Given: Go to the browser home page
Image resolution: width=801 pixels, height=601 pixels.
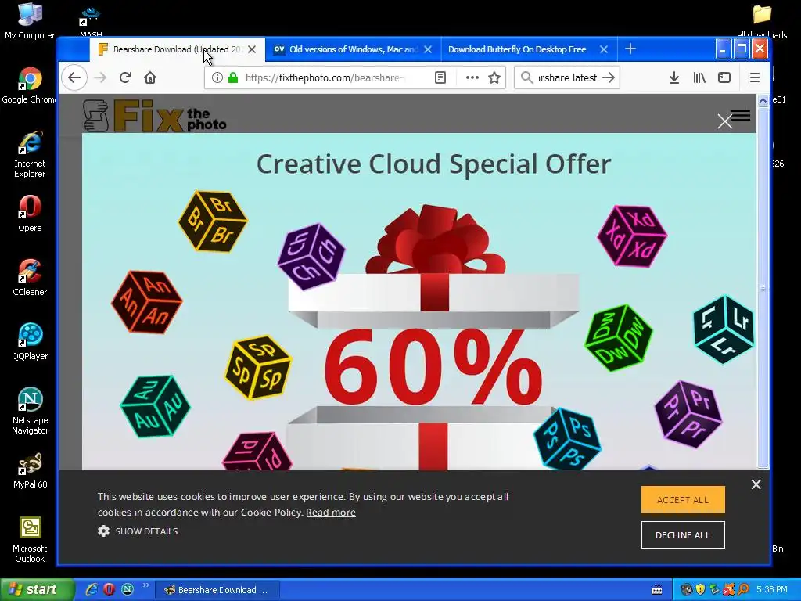Looking at the screenshot, I should (x=150, y=77).
